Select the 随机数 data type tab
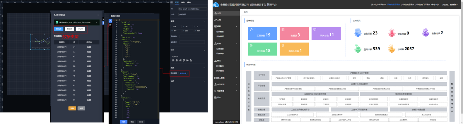This screenshot has width=463, height=124. click(59, 29)
